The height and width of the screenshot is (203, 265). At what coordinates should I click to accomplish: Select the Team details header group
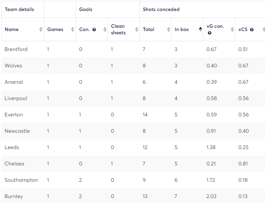(19, 9)
